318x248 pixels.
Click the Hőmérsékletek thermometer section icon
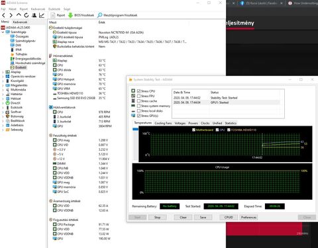click(50, 56)
